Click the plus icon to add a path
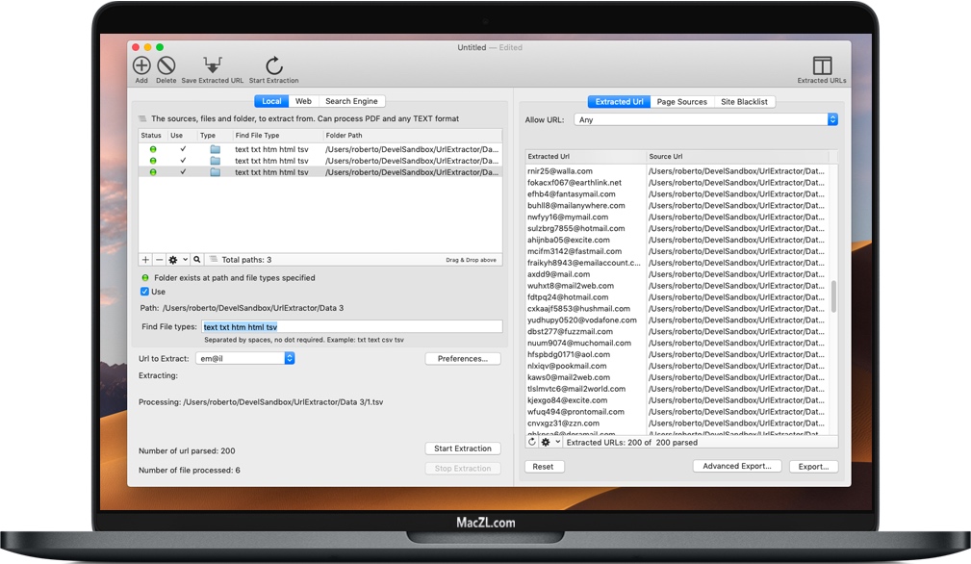Screen dimensions: 971x564 144,259
